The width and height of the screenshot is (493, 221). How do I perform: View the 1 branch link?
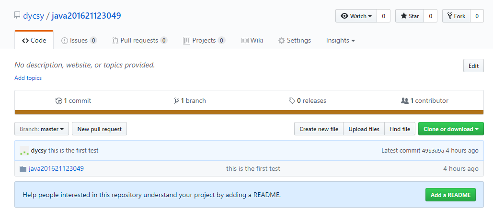(190, 101)
